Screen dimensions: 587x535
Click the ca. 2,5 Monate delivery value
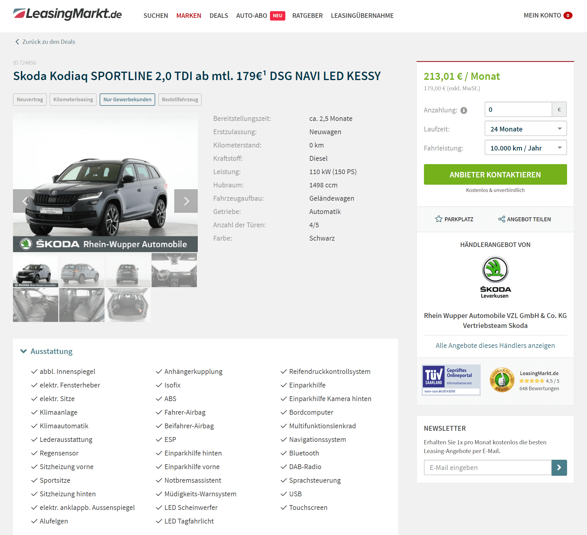click(x=331, y=118)
